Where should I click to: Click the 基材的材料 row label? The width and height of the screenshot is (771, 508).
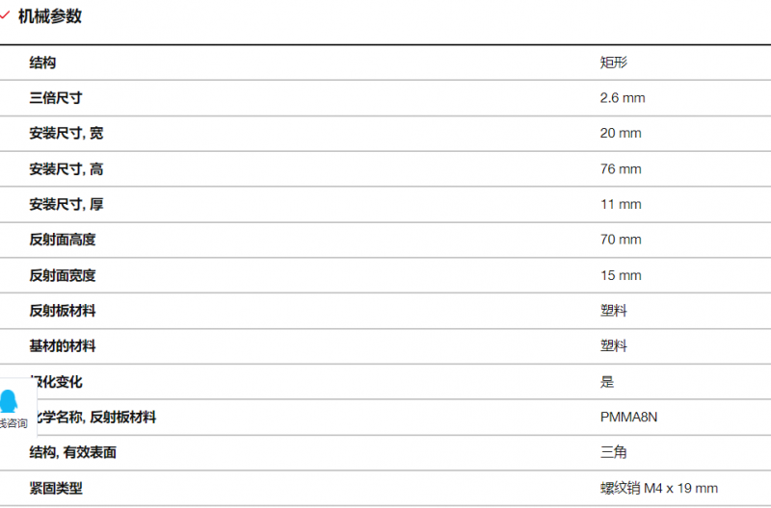62,346
